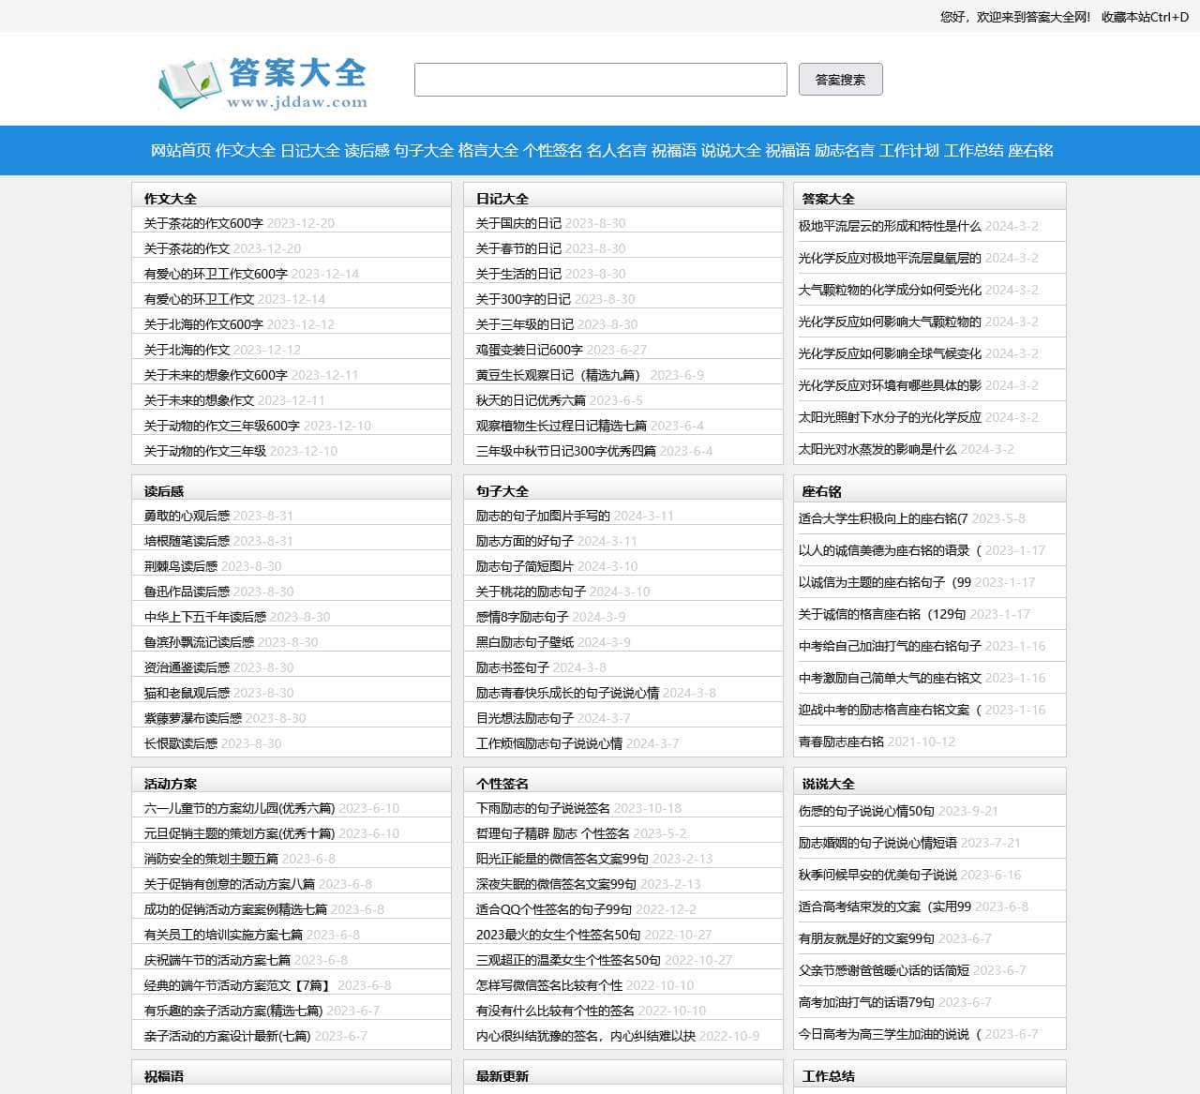1200x1094 pixels.
Task: Open 有关员工的培训实施方案七篇
Action: pyautogui.click(x=223, y=935)
